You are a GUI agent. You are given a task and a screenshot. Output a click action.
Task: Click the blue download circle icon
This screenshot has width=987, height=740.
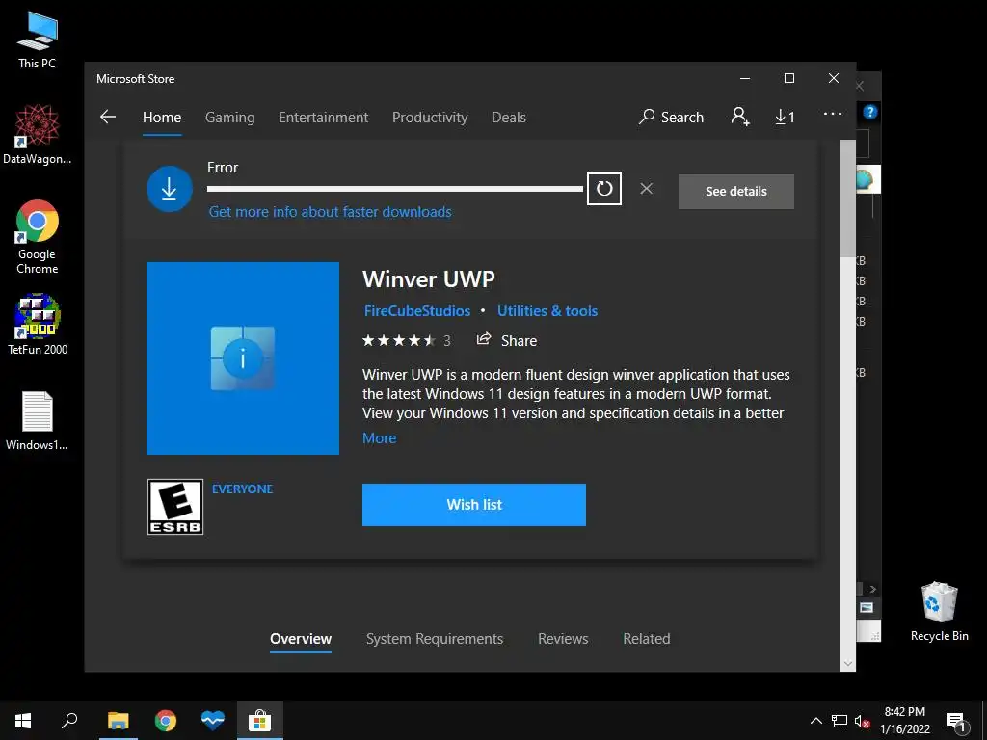coord(170,189)
